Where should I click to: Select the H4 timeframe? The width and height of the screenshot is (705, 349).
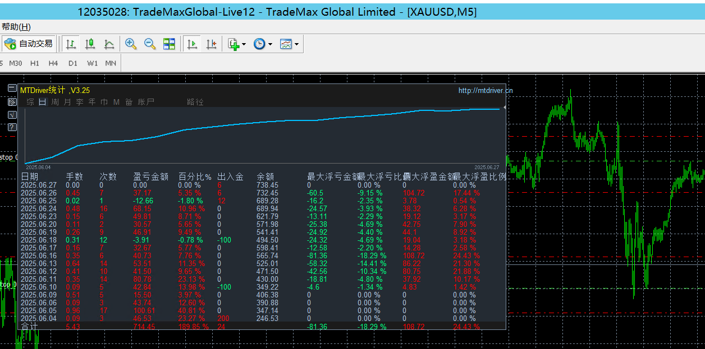tap(53, 63)
